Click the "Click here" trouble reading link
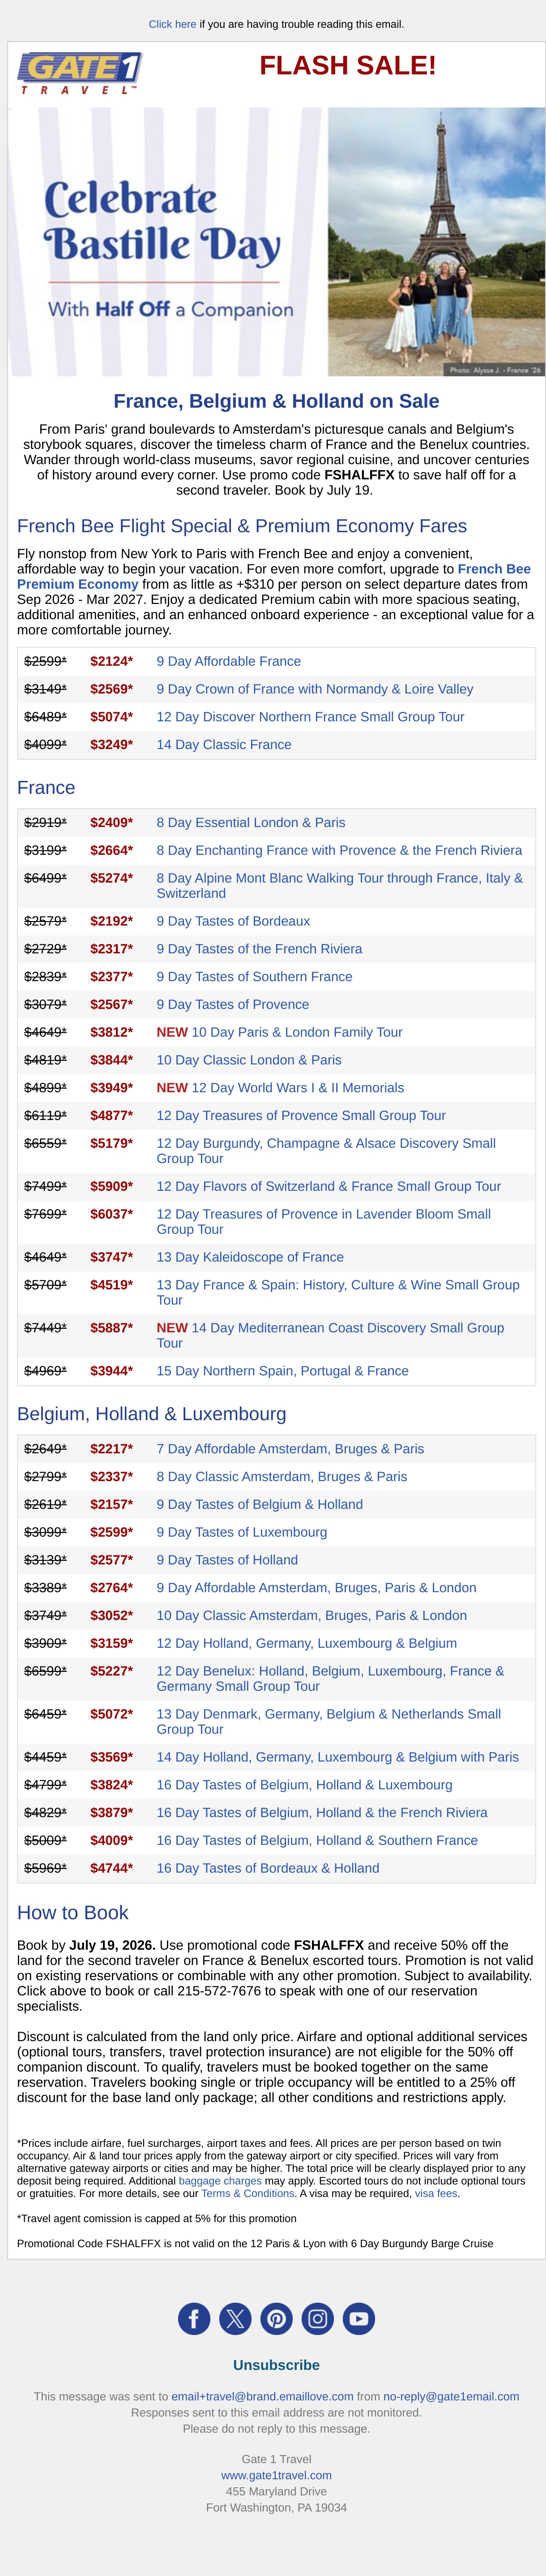Image resolution: width=546 pixels, height=2576 pixels. (x=173, y=24)
